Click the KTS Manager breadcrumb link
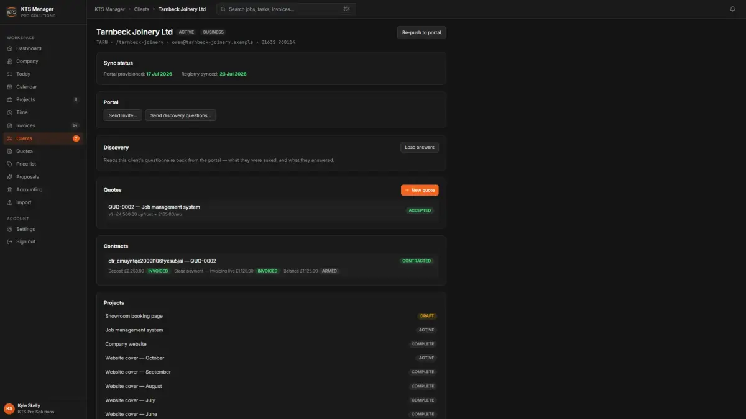The width and height of the screenshot is (746, 419). tap(110, 9)
